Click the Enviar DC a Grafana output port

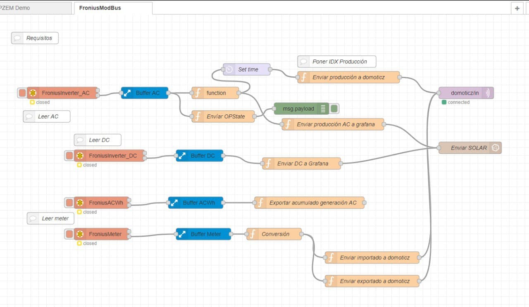coord(341,164)
